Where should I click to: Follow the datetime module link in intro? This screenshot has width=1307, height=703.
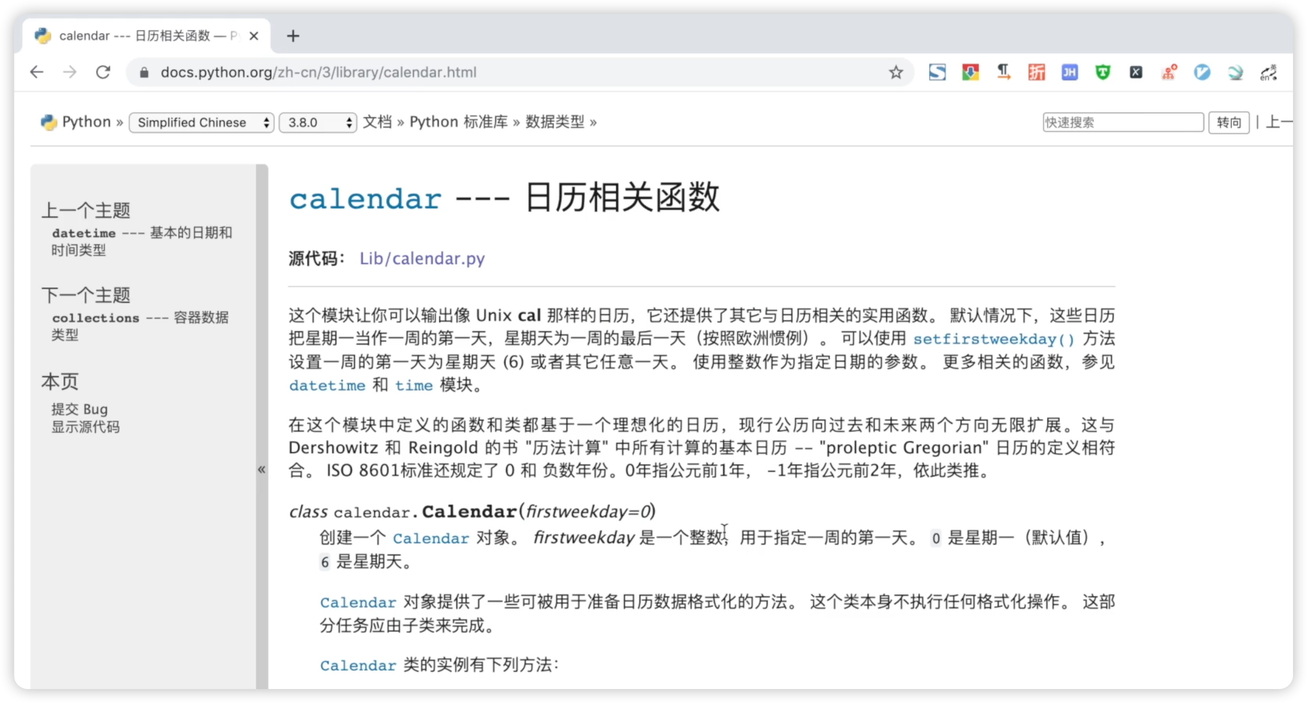pyautogui.click(x=327, y=385)
